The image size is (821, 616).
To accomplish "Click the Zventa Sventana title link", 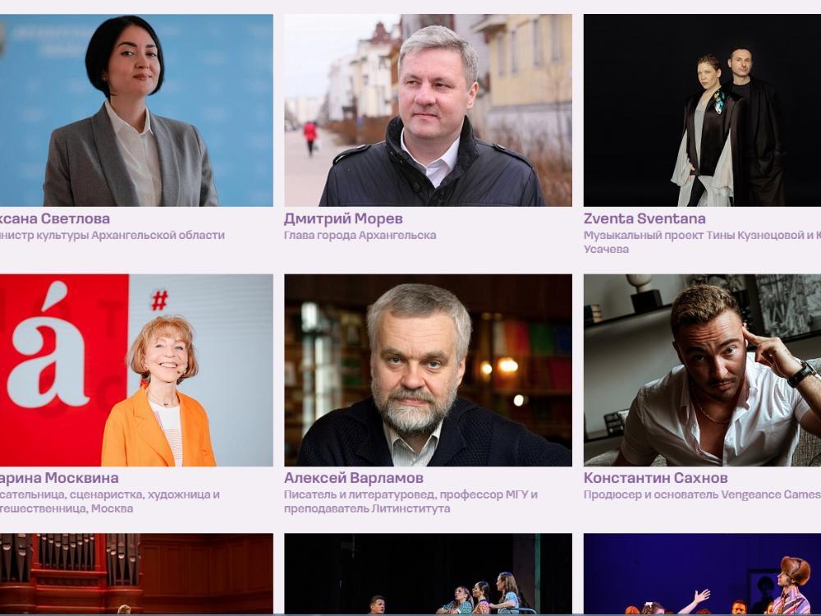I will 644,218.
